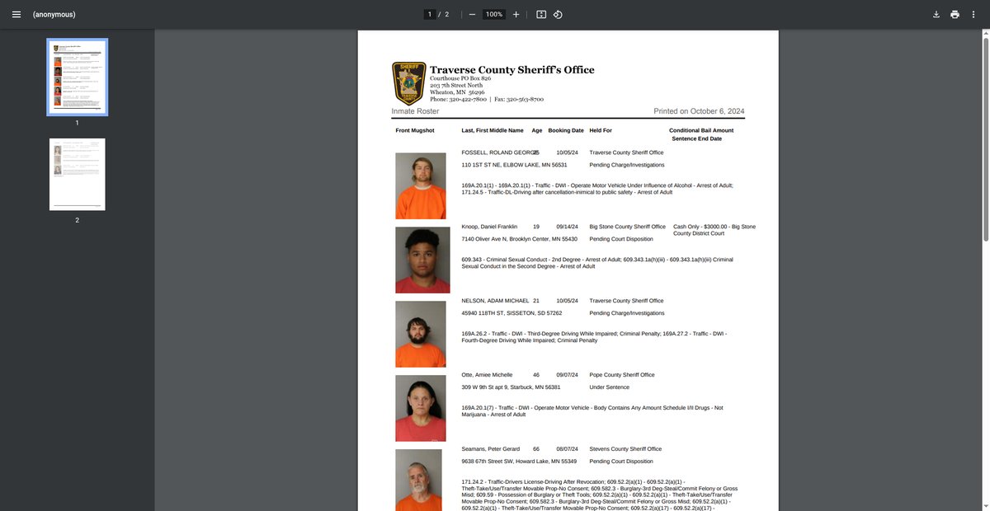This screenshot has width=990, height=511.
Task: Click the name NELSON, ADAM MICHAEL
Action: click(495, 301)
